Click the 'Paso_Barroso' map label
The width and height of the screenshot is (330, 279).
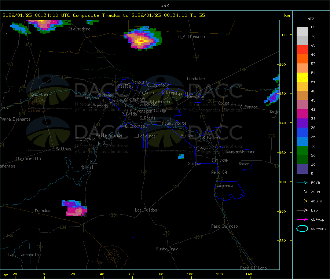pyautogui.click(x=224, y=226)
